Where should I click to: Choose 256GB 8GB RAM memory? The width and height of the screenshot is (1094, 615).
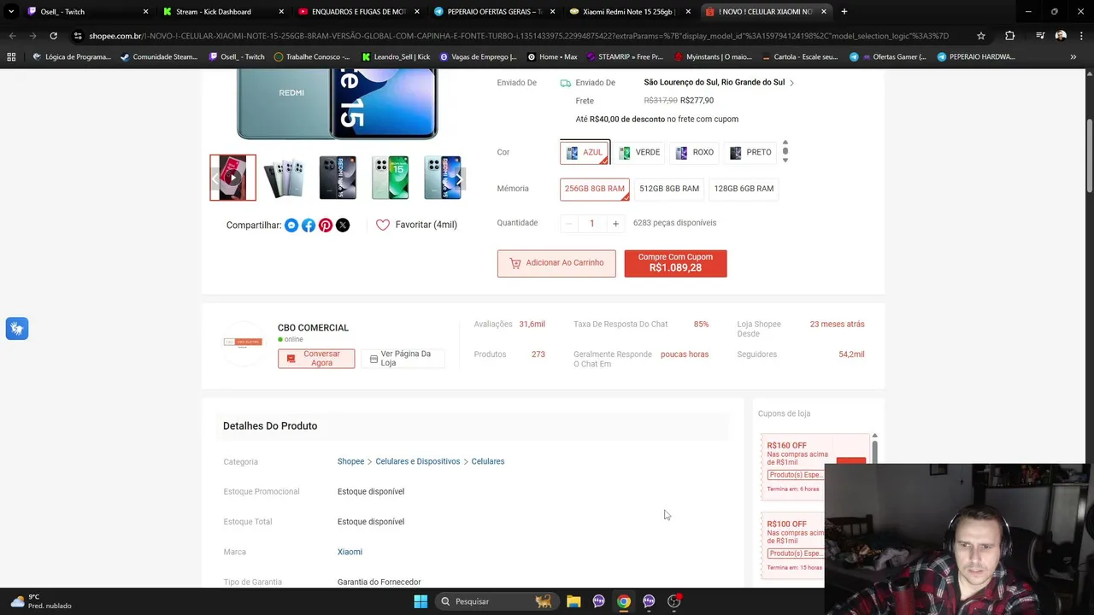click(595, 189)
